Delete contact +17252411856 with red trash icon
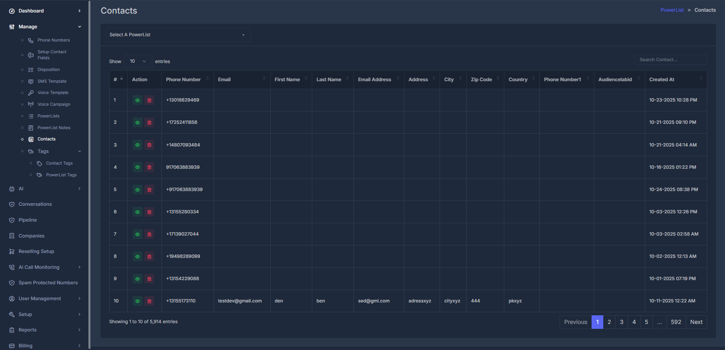 149,122
